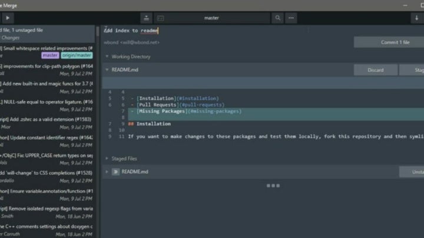The image size is (424, 238).
Task: Click the search magnifier icon
Action: (x=277, y=18)
